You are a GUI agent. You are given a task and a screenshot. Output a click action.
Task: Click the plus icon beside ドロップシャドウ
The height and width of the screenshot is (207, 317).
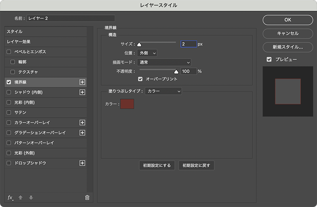83,163
